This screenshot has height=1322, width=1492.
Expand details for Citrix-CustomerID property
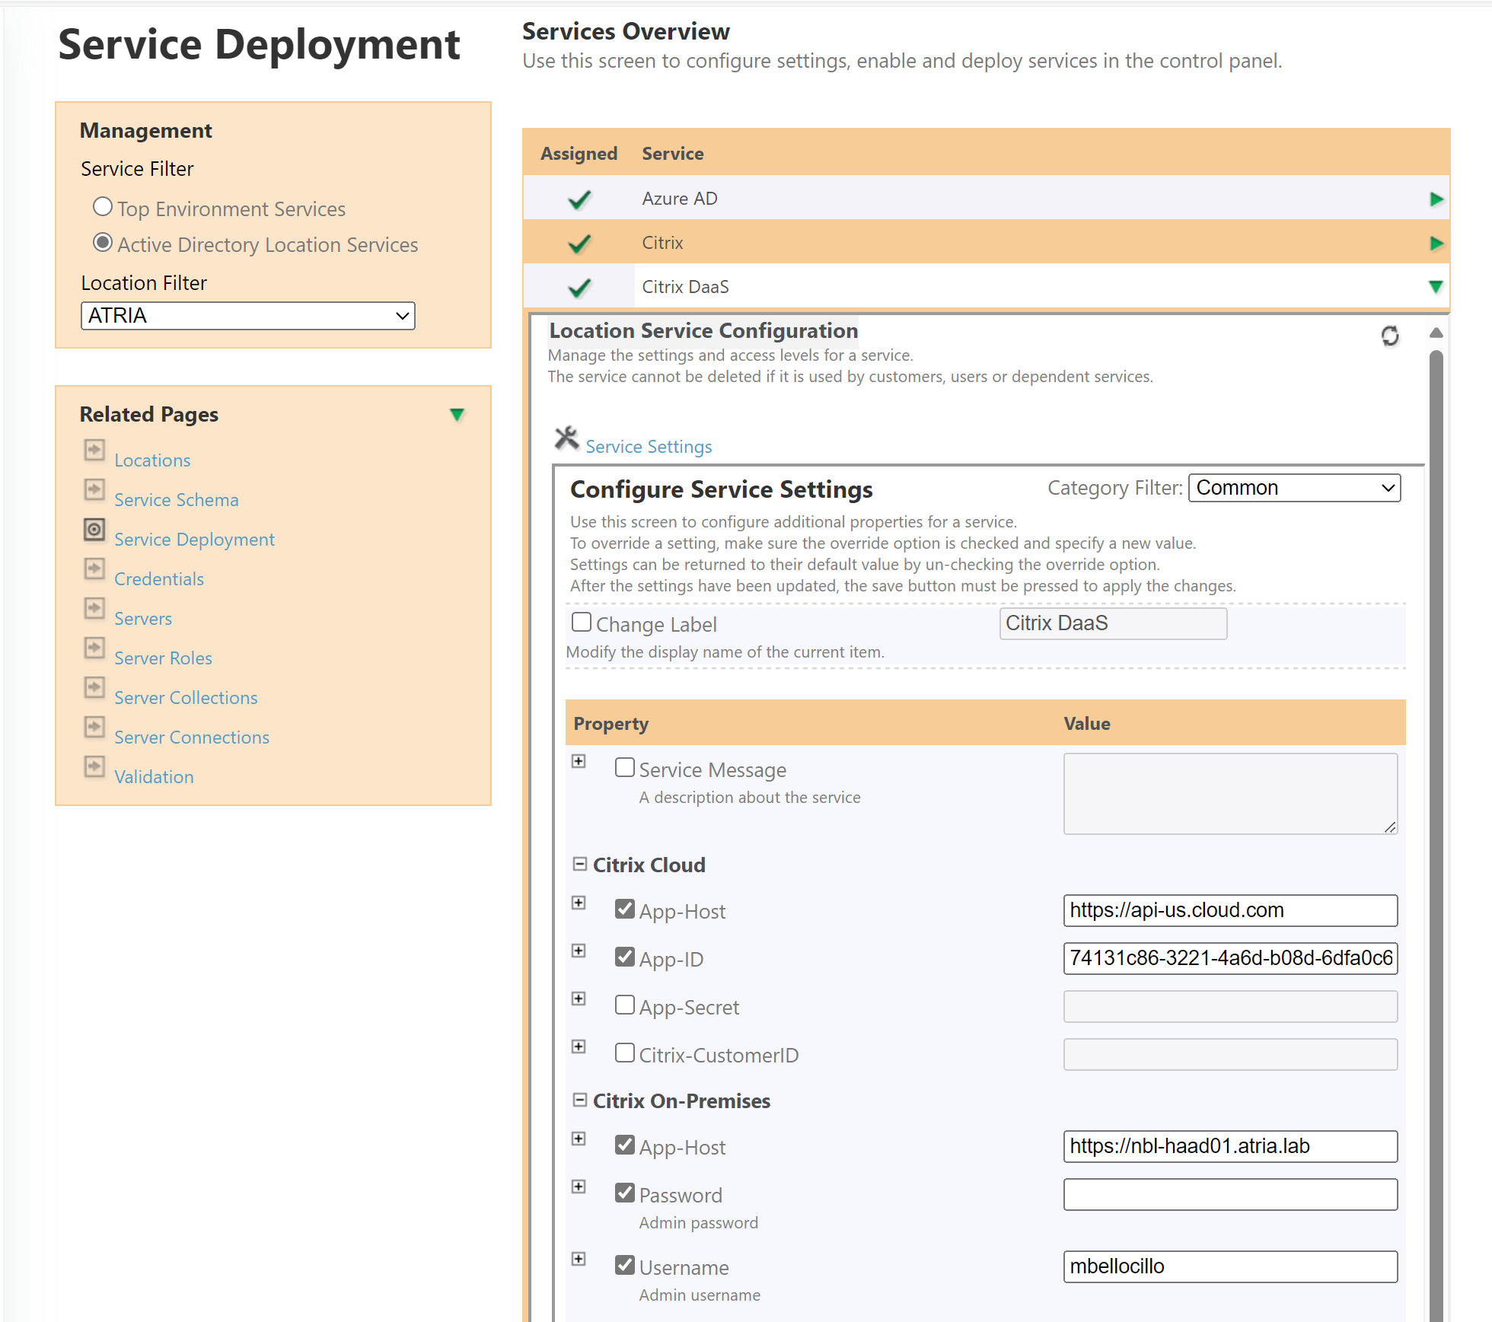coord(579,1047)
